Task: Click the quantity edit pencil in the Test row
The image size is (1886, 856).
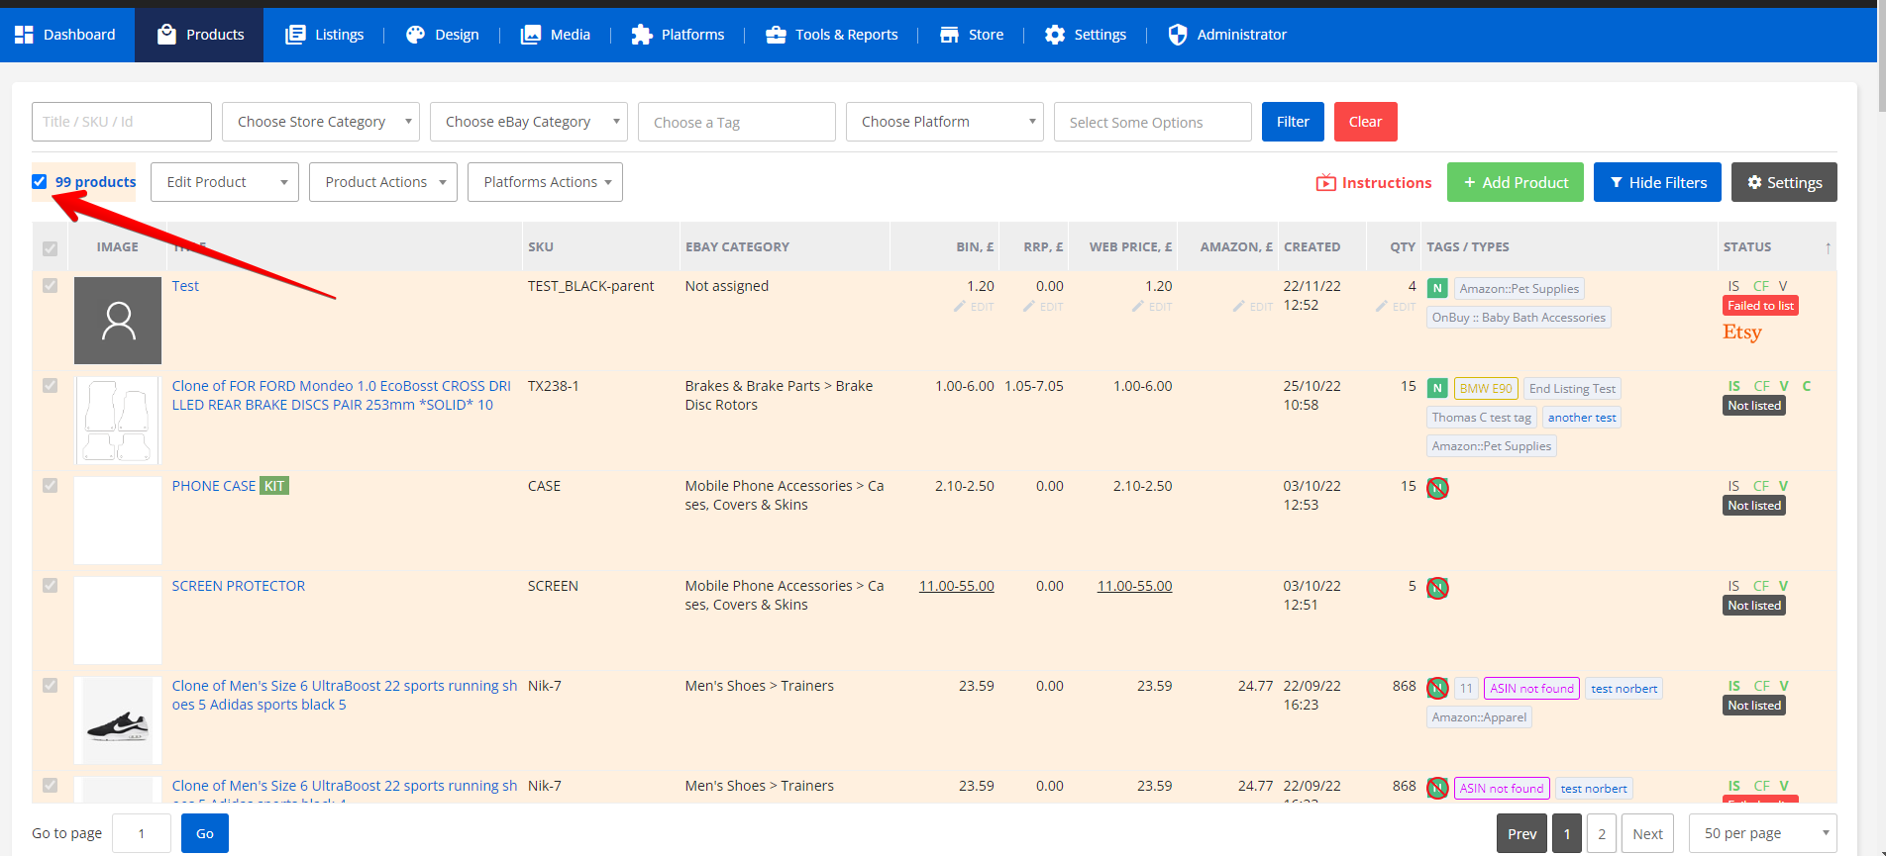Action: (1382, 307)
